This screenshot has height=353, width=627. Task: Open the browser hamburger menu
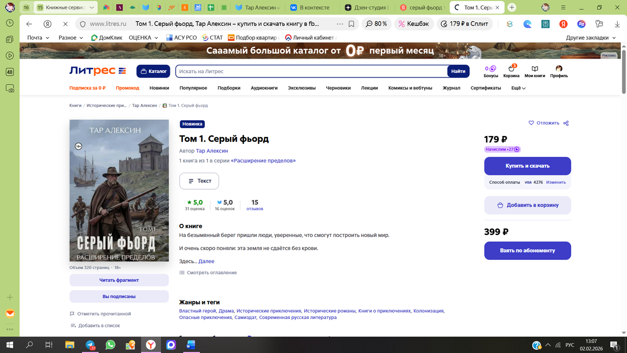(563, 7)
